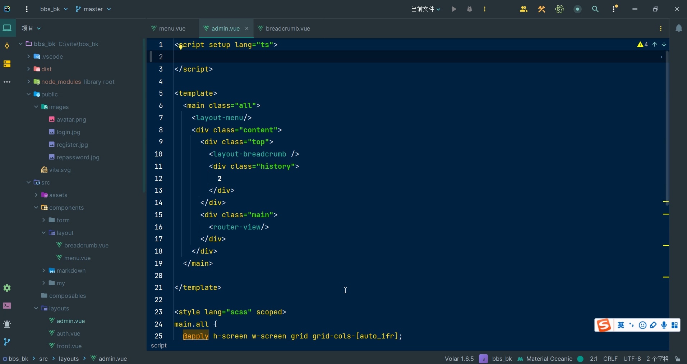Start a debug session via the bug icon
The height and width of the screenshot is (364, 687).
469,9
